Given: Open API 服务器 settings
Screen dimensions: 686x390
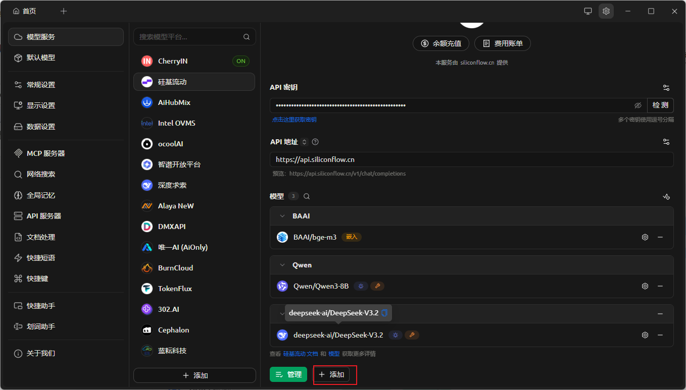Looking at the screenshot, I should 66,216.
